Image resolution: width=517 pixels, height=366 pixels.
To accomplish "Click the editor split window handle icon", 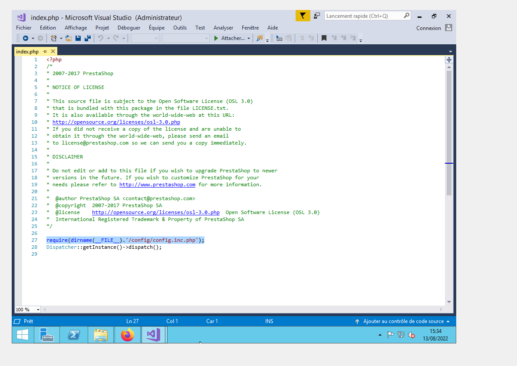I will pyautogui.click(x=449, y=59).
